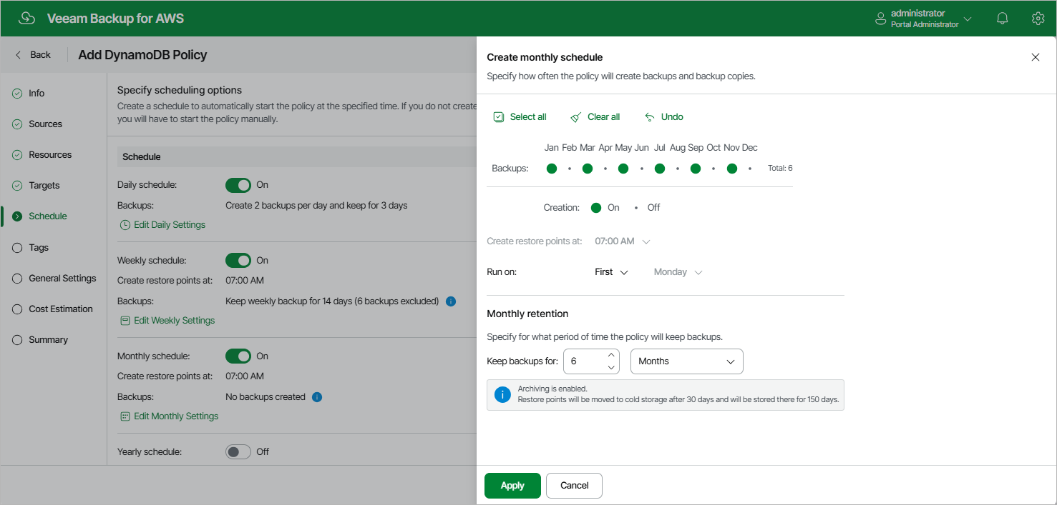
Task: Toggle the Weekly schedule switch
Action: (x=238, y=261)
